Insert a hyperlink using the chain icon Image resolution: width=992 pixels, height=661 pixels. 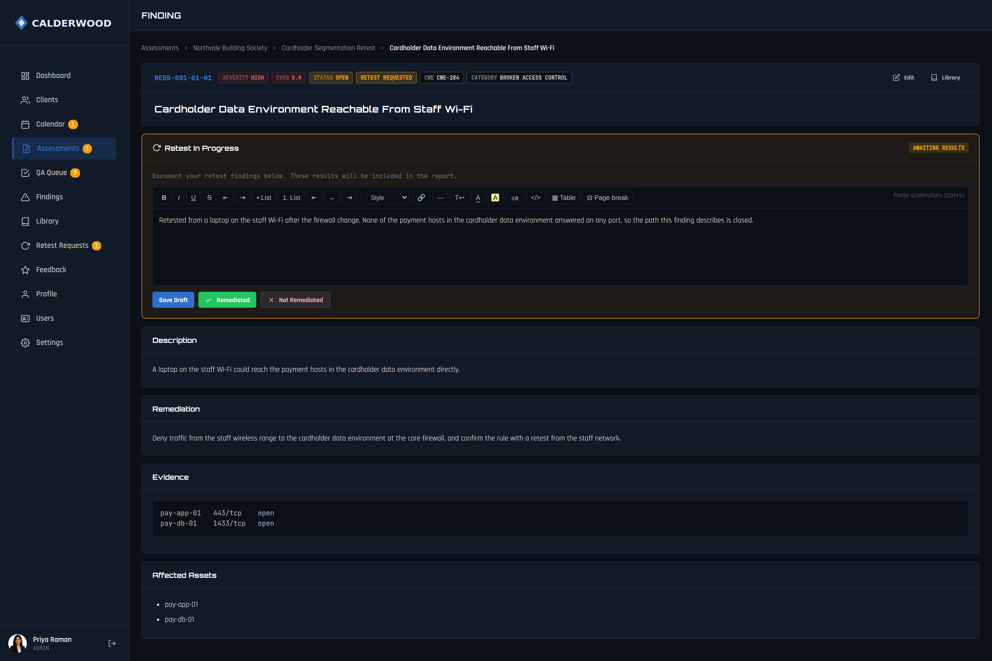(x=421, y=198)
